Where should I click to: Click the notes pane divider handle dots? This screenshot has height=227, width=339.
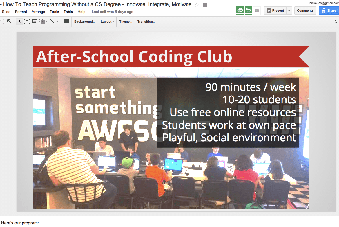coord(176,217)
